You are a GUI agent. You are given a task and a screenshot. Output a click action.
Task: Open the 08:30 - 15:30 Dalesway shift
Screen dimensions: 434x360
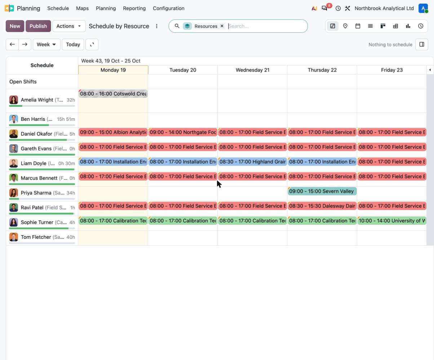coord(322,206)
